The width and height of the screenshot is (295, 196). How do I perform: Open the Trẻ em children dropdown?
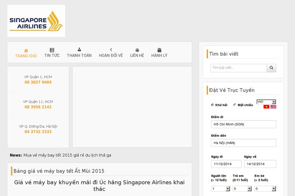pos(242,189)
